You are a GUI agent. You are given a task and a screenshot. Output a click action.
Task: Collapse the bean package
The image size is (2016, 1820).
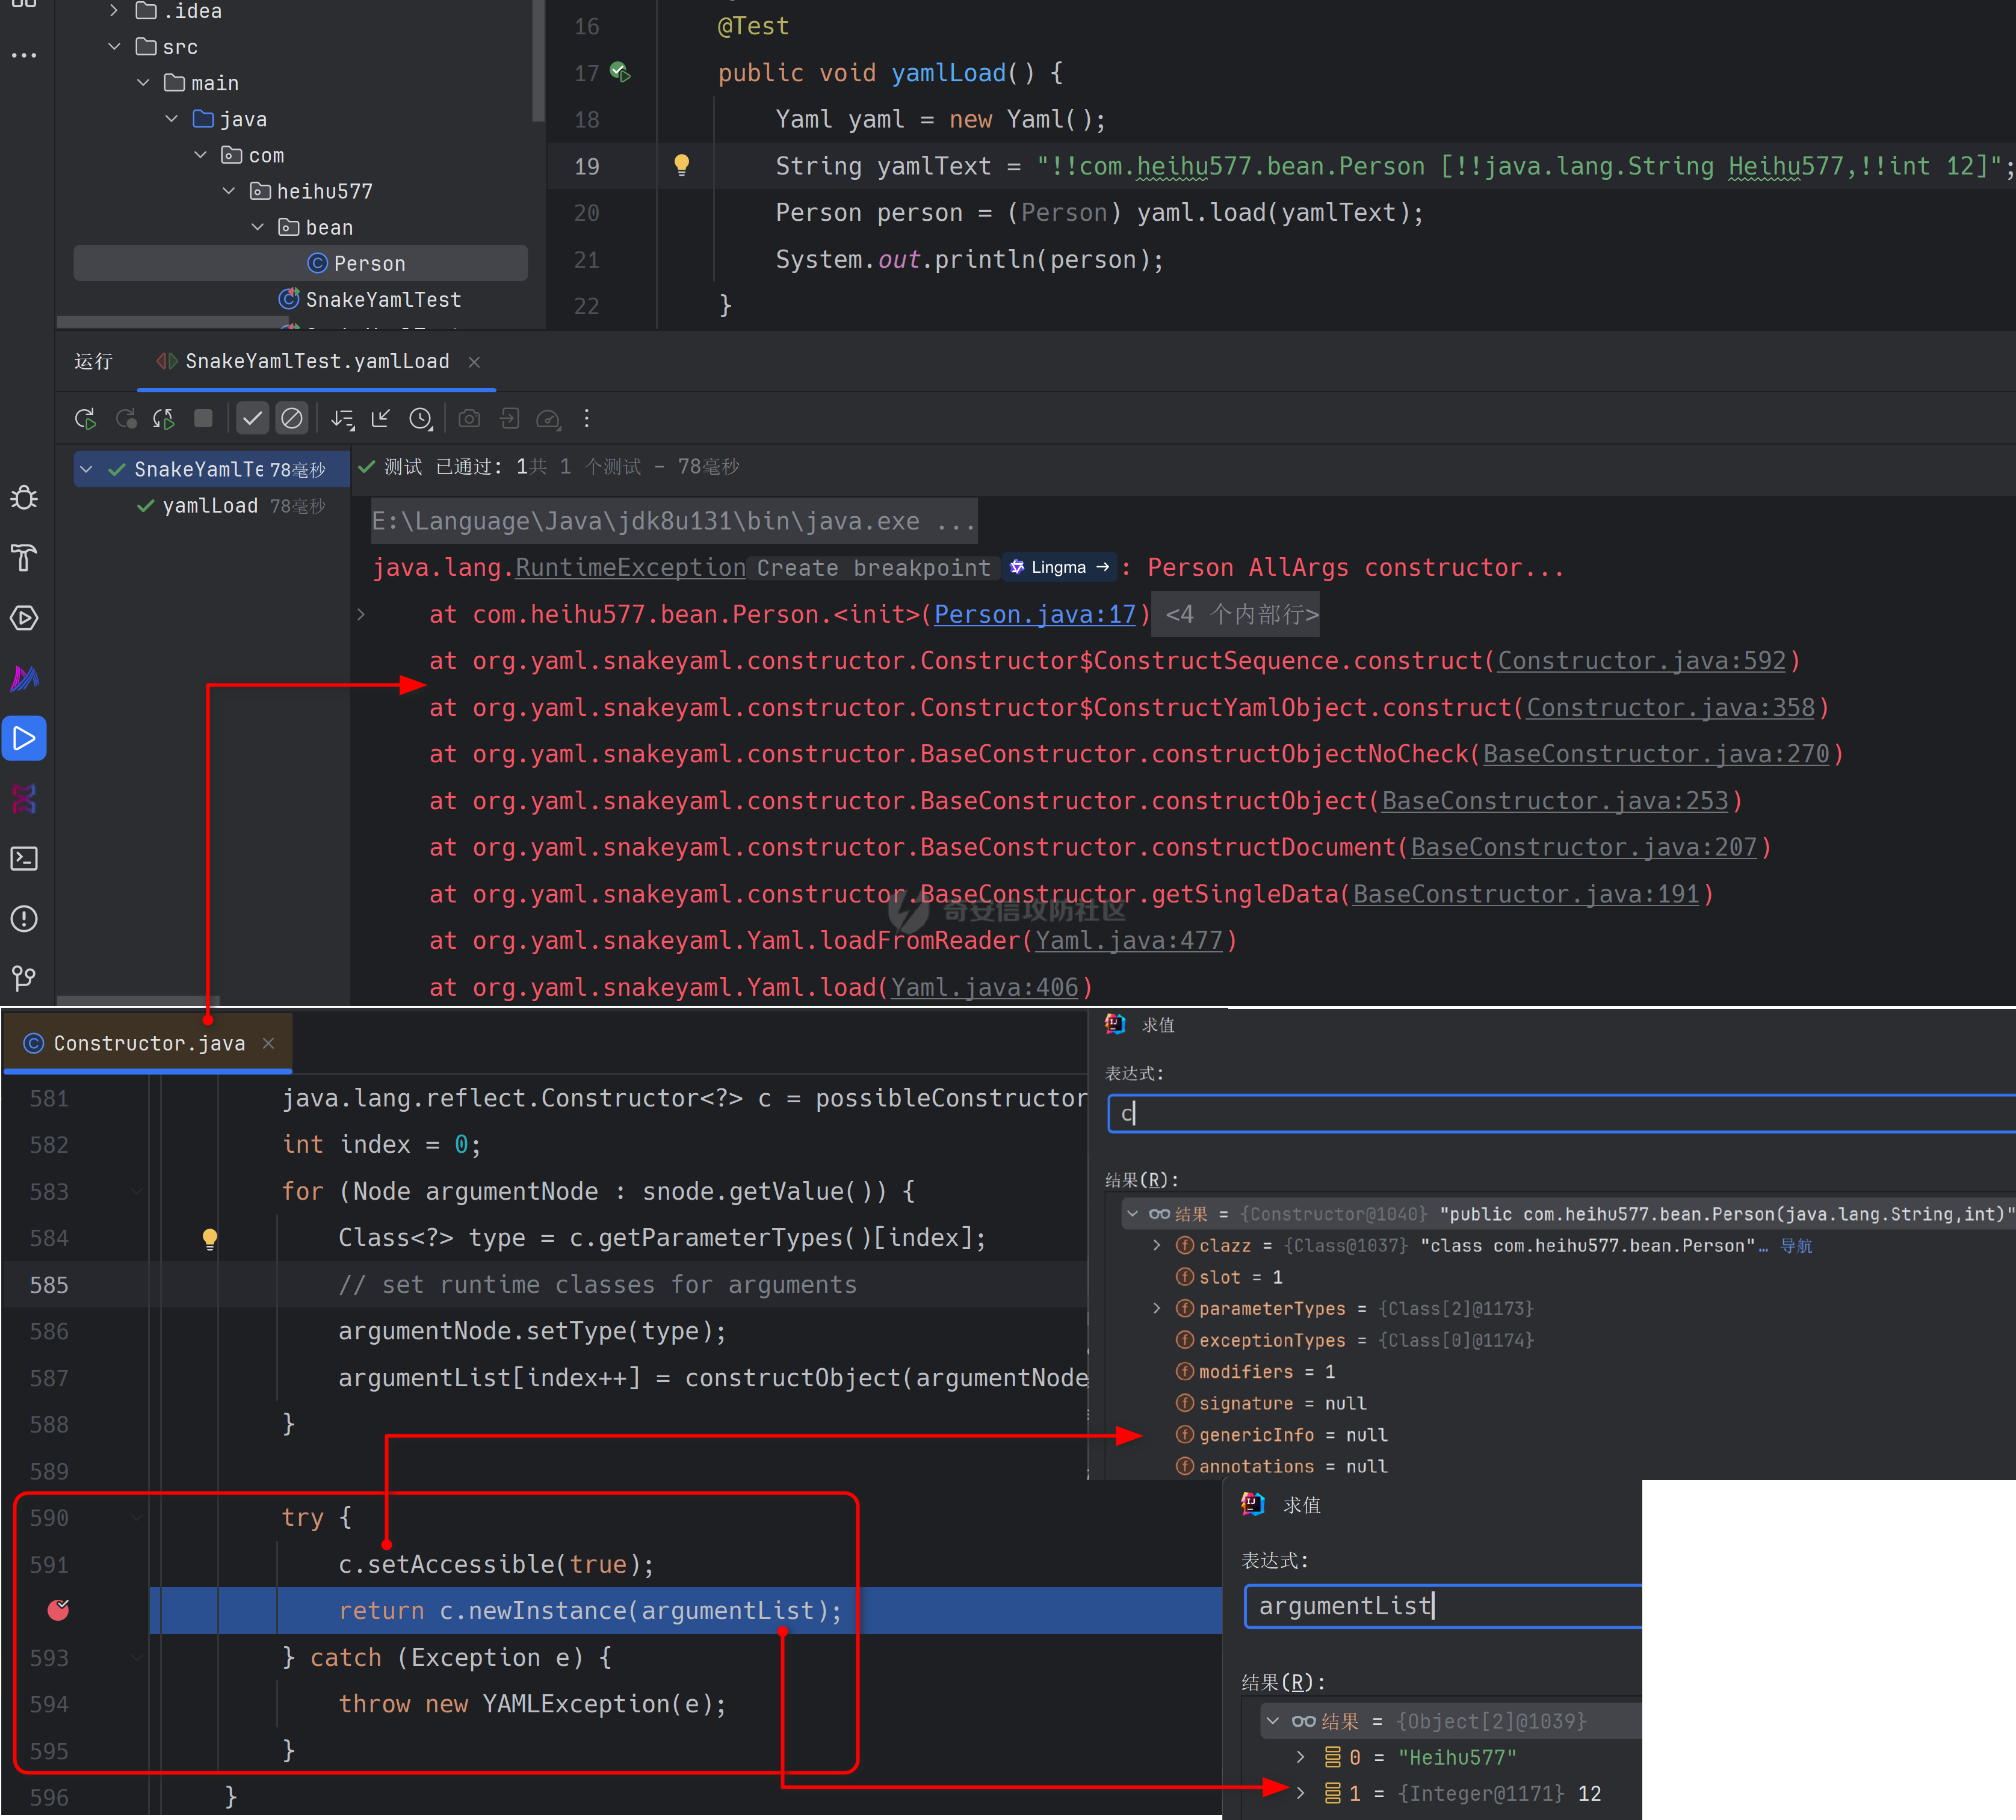(x=258, y=227)
